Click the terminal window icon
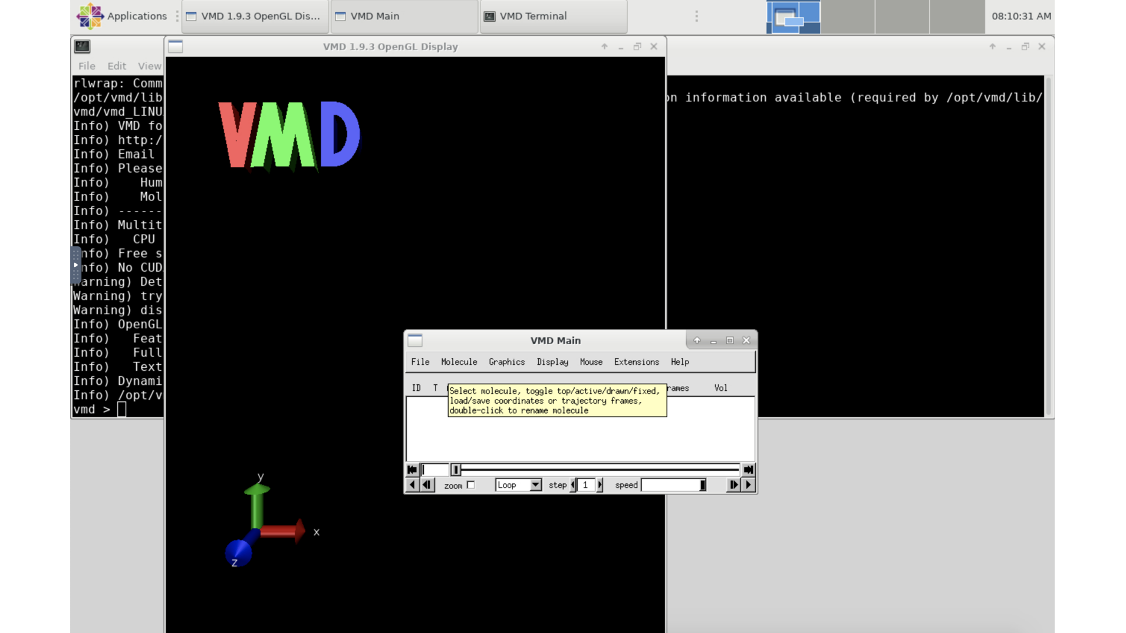 (82, 47)
